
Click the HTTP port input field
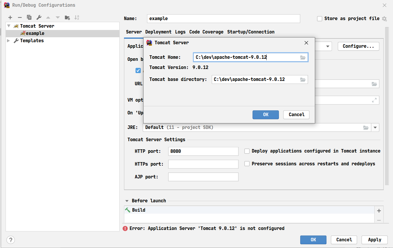pyautogui.click(x=203, y=151)
